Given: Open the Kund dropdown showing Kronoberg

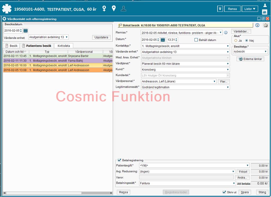Looking at the screenshot, I should 185,70.
